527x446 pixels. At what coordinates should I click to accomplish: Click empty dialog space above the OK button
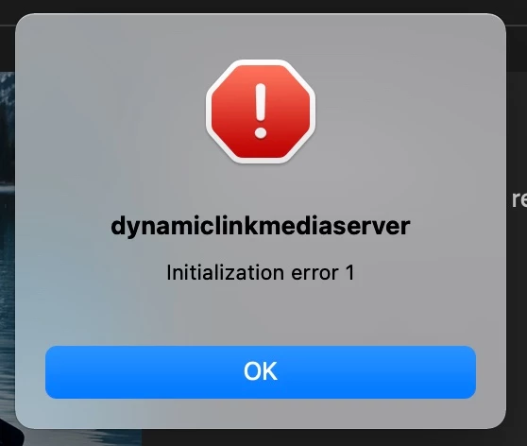coord(261,315)
